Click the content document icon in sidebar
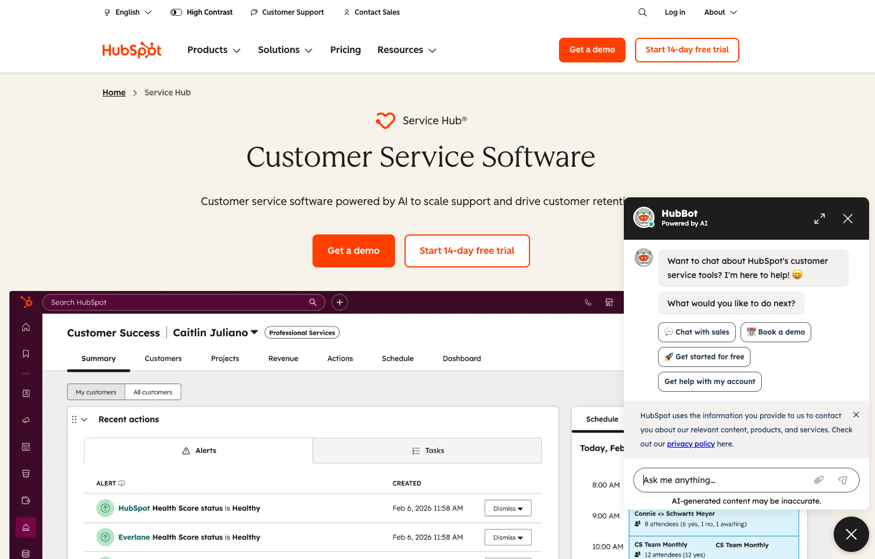875x559 pixels. (26, 447)
